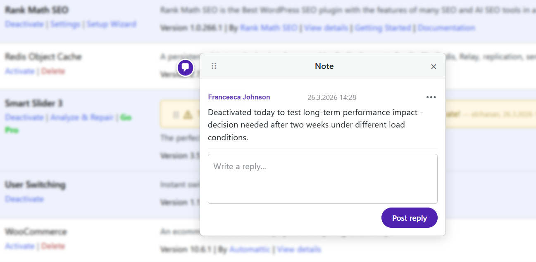Deactivate the User Switching plugin
Viewport: 536px width, 262px height.
[24, 199]
